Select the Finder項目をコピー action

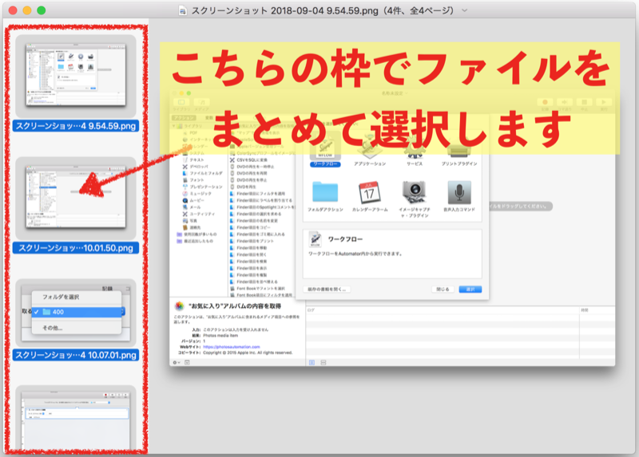(250, 227)
